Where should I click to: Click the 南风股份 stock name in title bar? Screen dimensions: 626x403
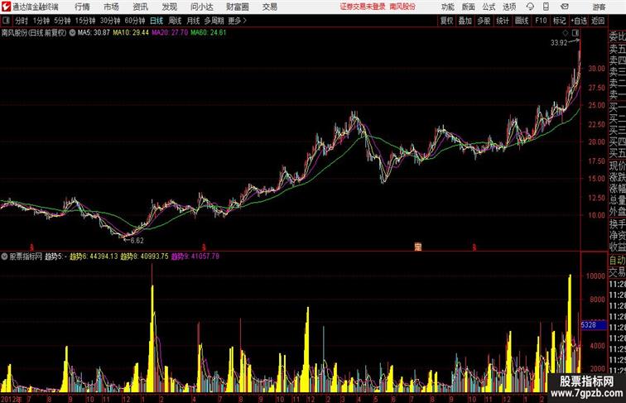[x=402, y=7]
